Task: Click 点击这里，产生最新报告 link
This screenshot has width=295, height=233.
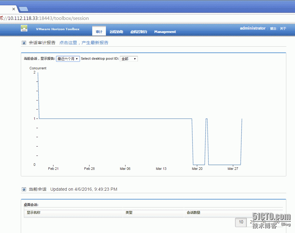Action: (x=84, y=43)
